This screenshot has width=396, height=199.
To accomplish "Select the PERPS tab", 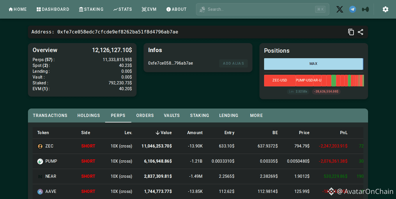I will coord(118,116).
